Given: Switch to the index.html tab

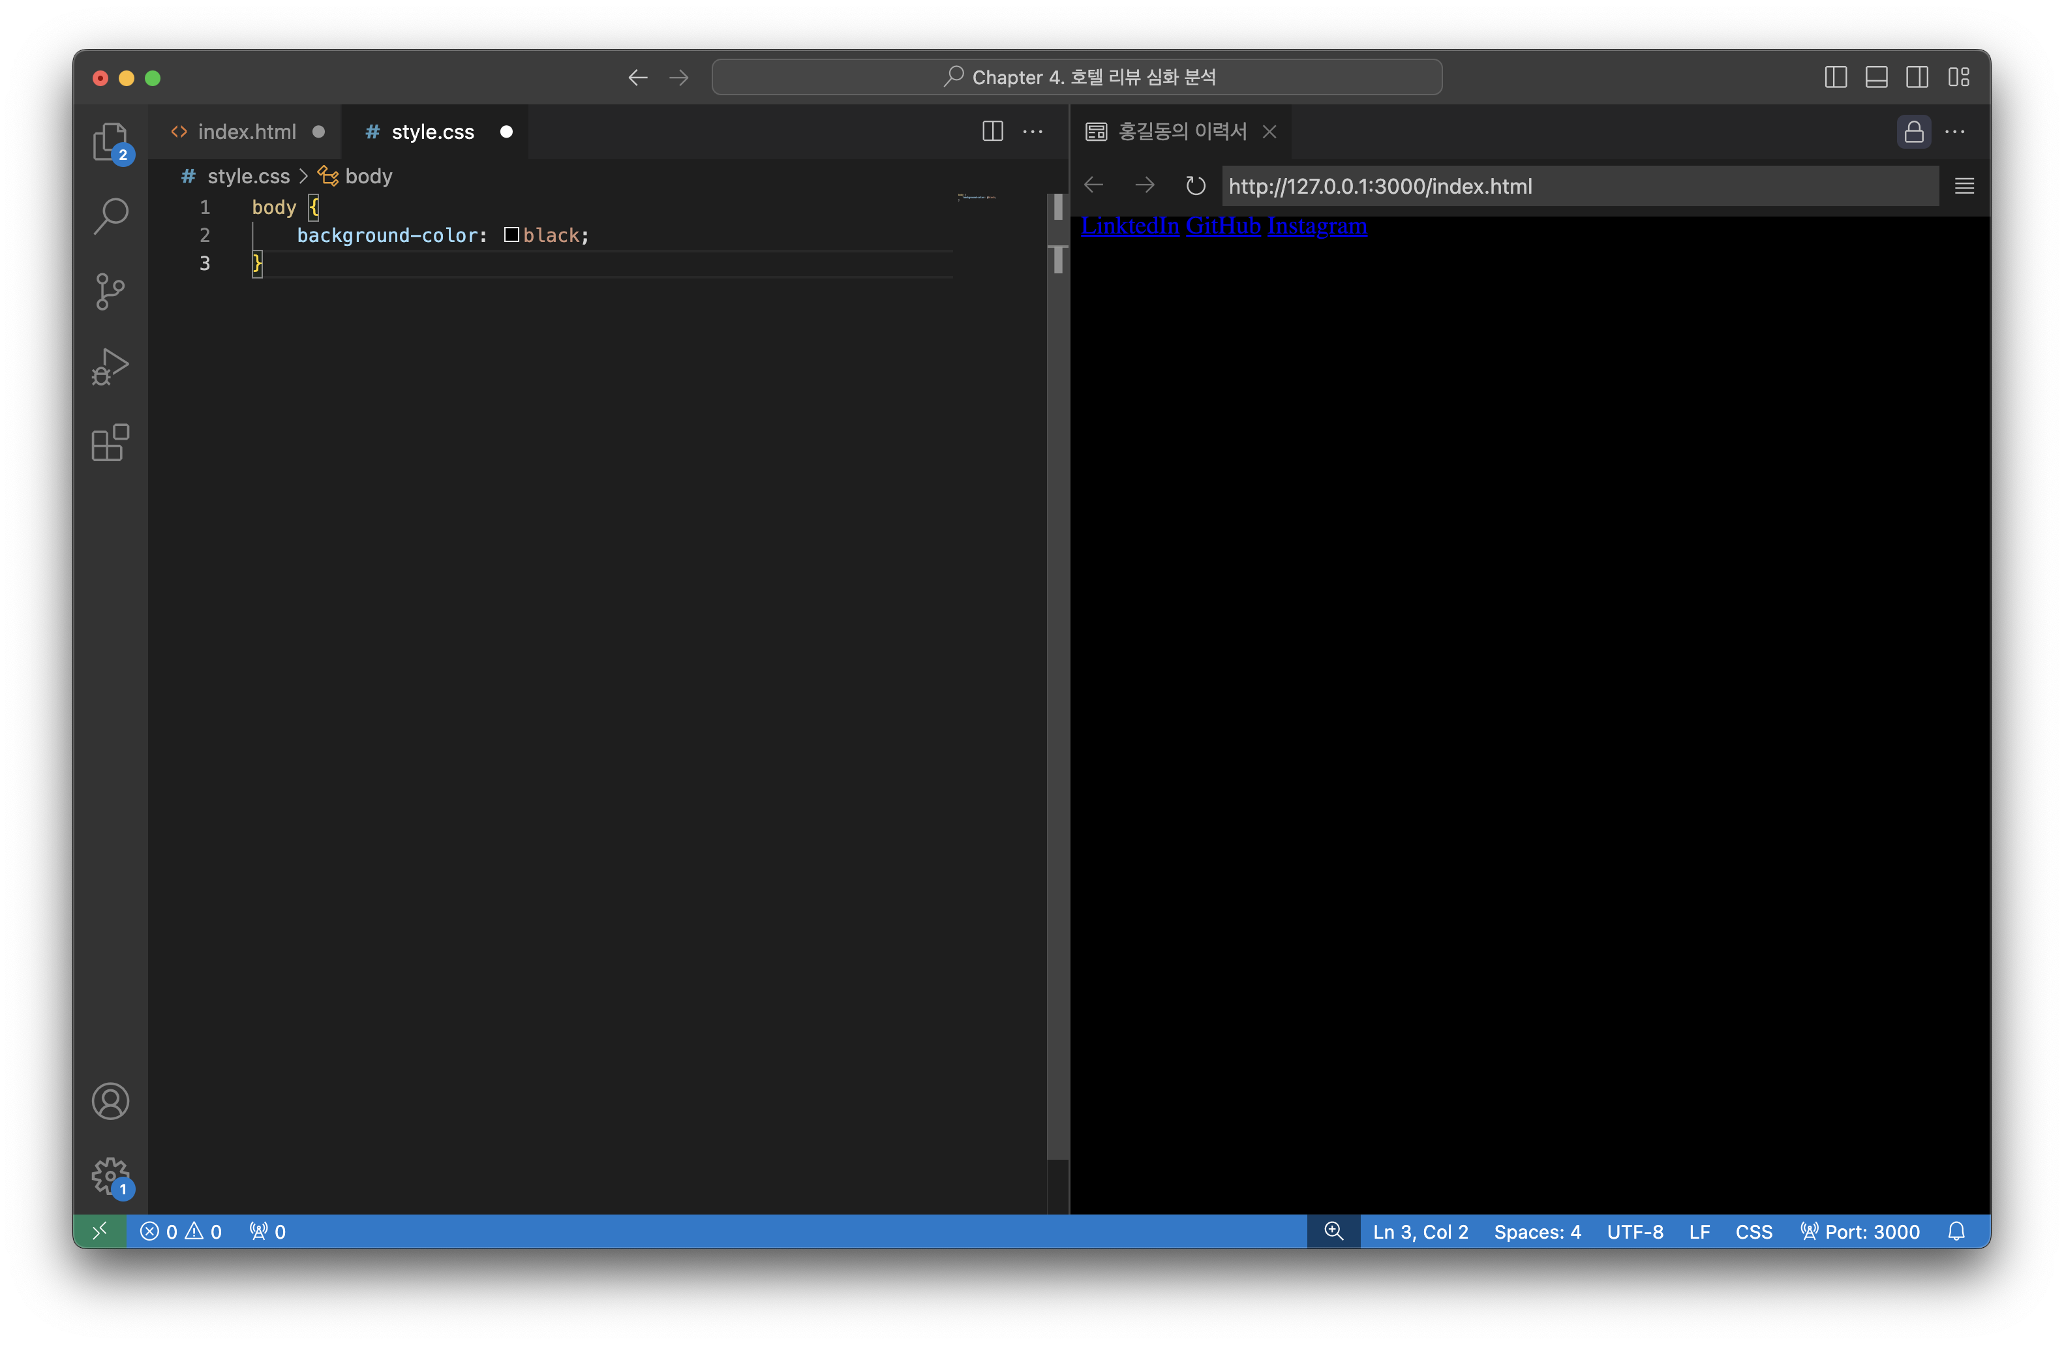Looking at the screenshot, I should pos(247,132).
